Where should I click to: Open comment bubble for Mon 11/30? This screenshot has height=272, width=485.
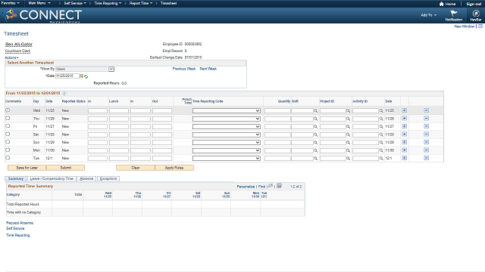pyautogui.click(x=8, y=150)
